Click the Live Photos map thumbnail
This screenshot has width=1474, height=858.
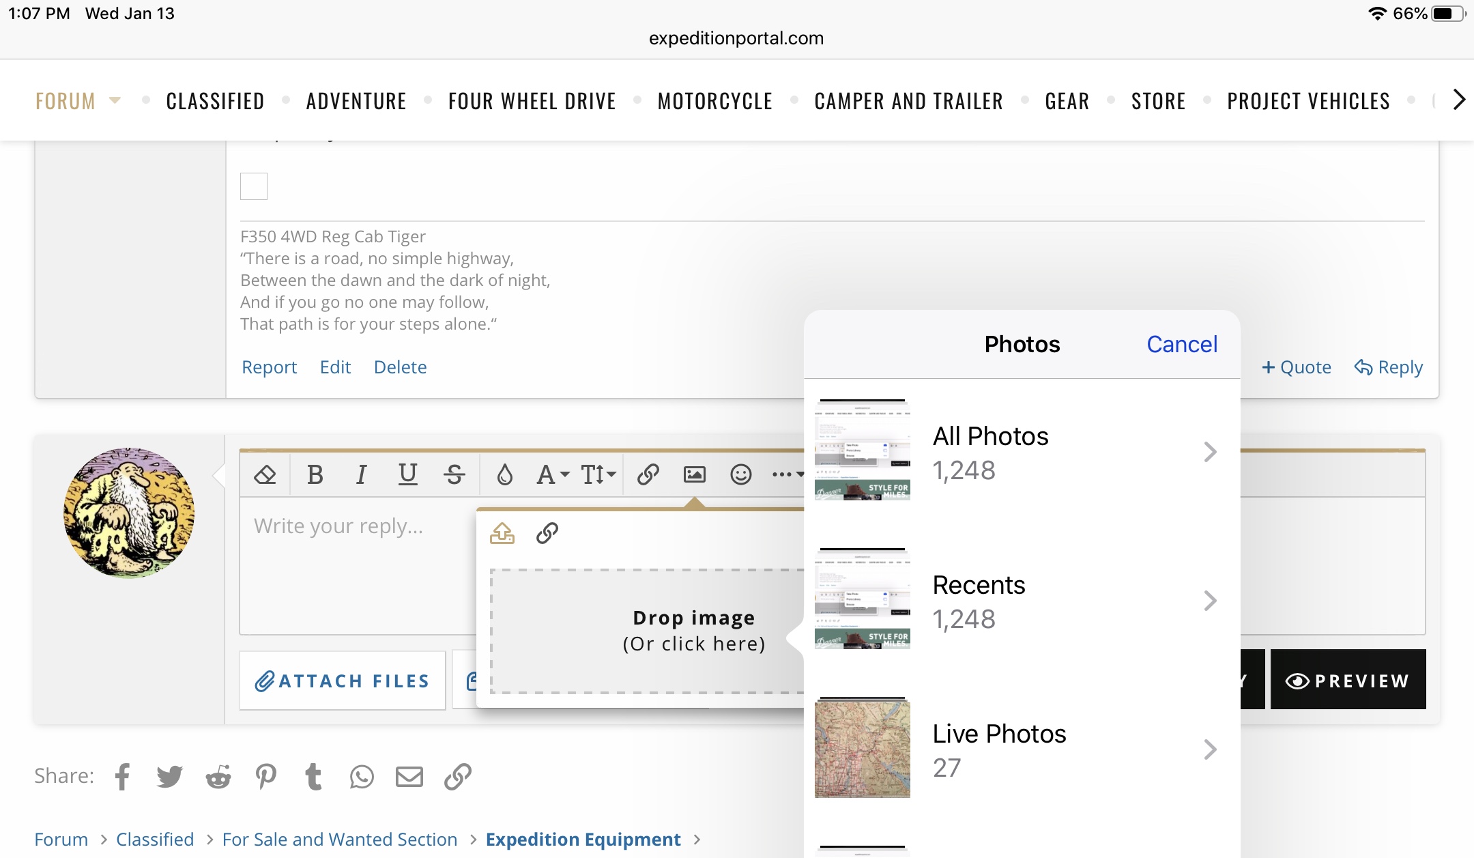point(863,748)
